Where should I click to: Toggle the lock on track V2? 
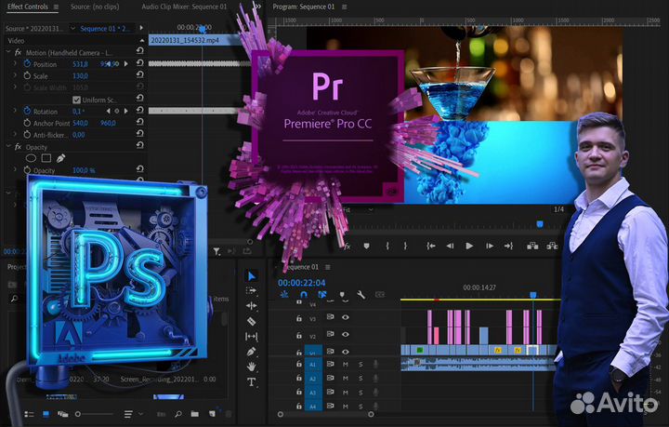pyautogui.click(x=298, y=335)
